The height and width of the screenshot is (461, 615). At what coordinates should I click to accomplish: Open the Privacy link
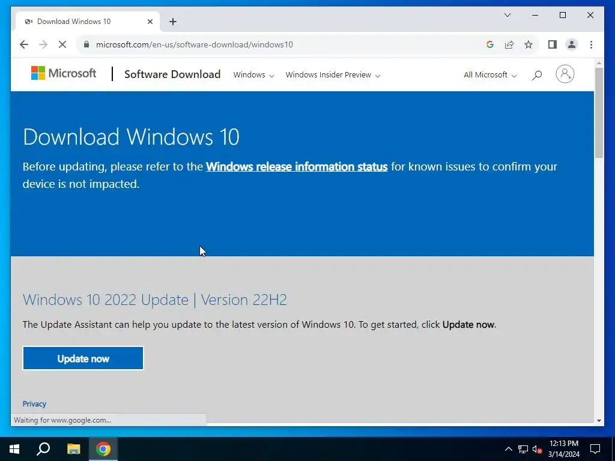coord(34,404)
